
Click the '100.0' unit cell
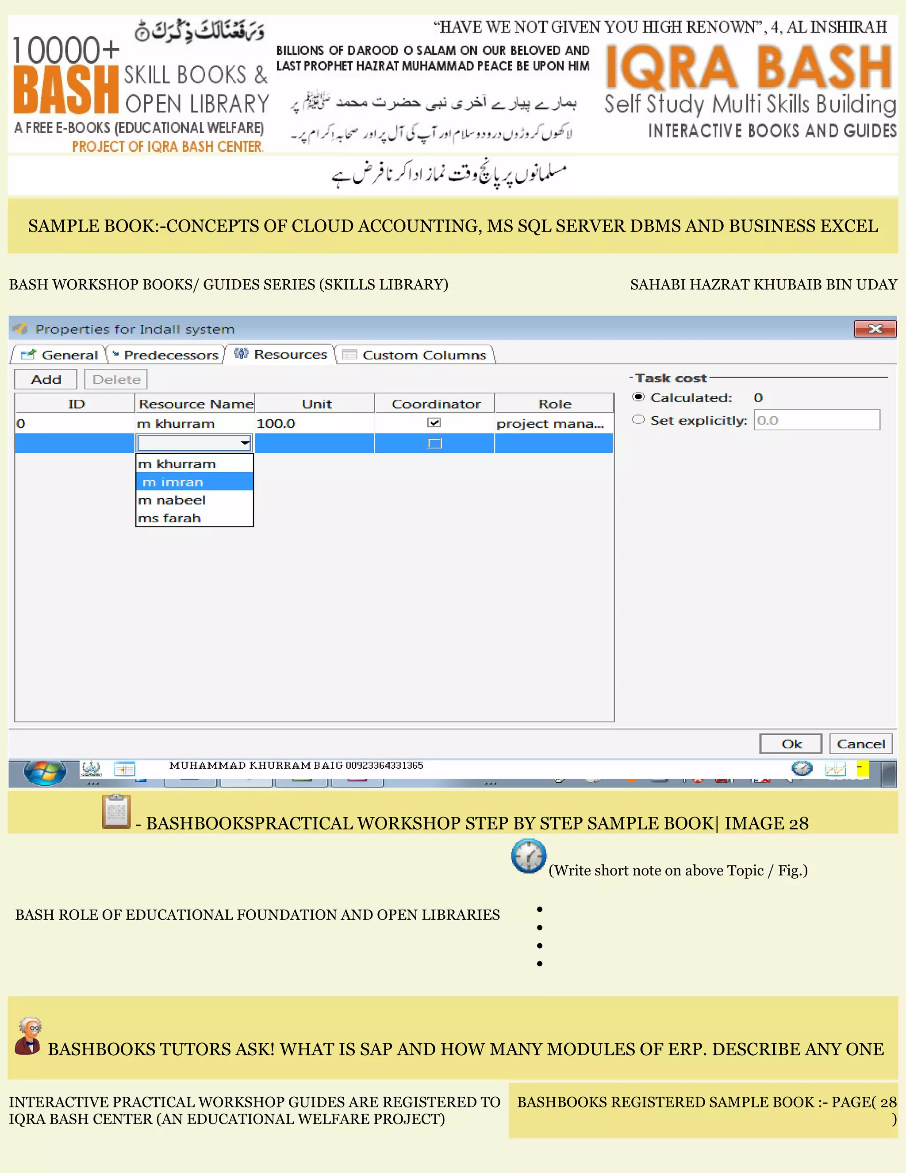(315, 424)
